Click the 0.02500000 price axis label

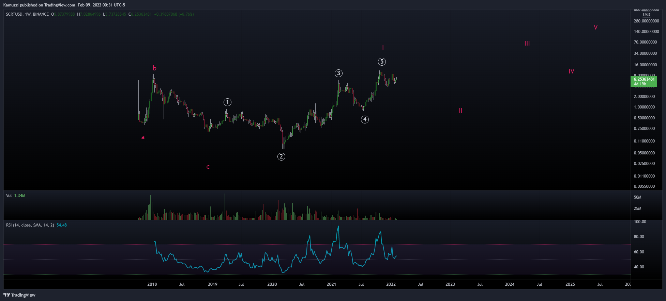pos(644,164)
